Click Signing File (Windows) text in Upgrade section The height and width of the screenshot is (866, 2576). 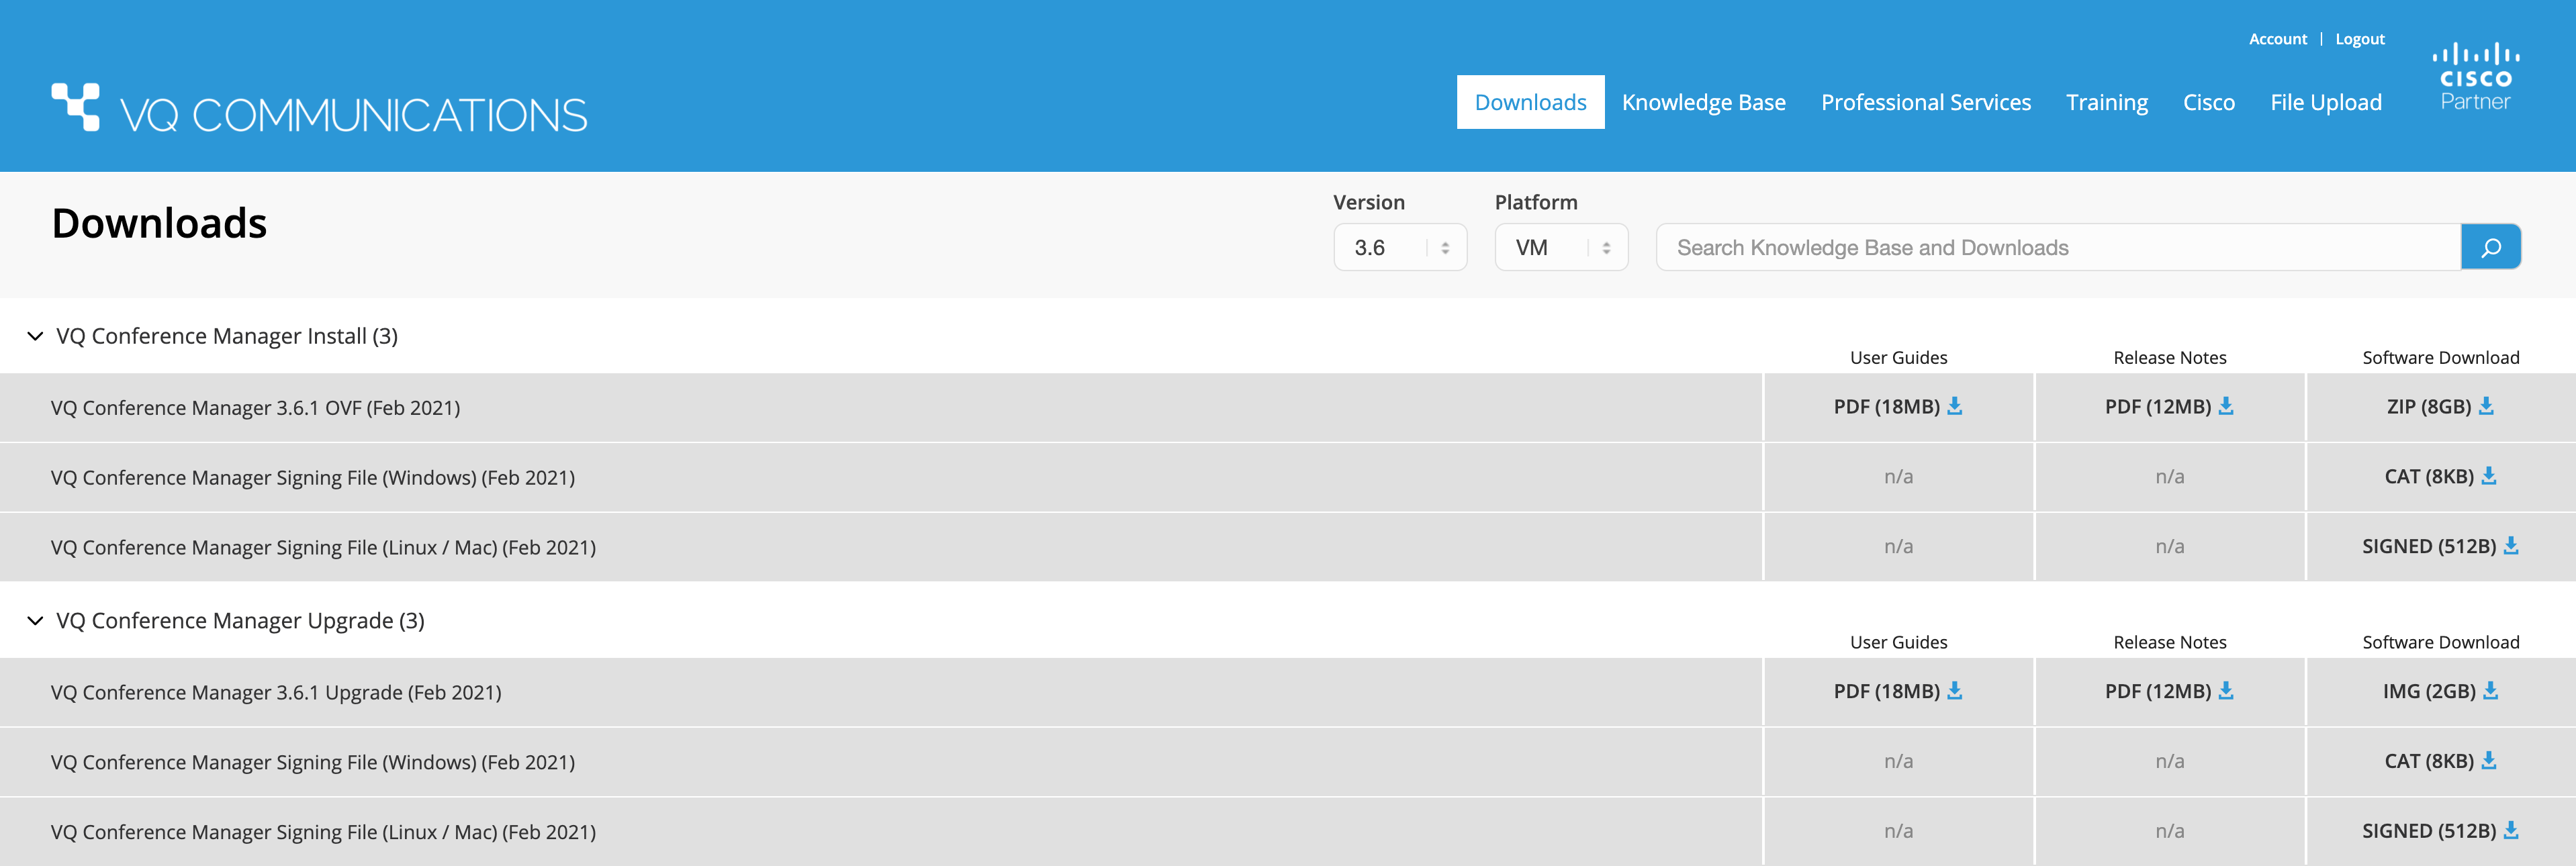pyautogui.click(x=312, y=763)
